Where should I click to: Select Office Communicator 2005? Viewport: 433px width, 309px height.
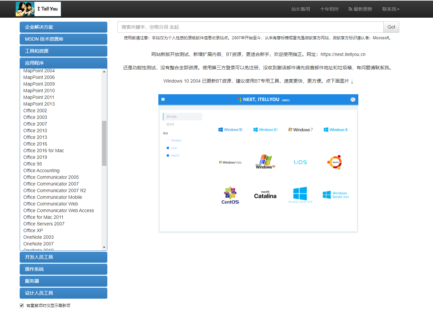point(51,177)
